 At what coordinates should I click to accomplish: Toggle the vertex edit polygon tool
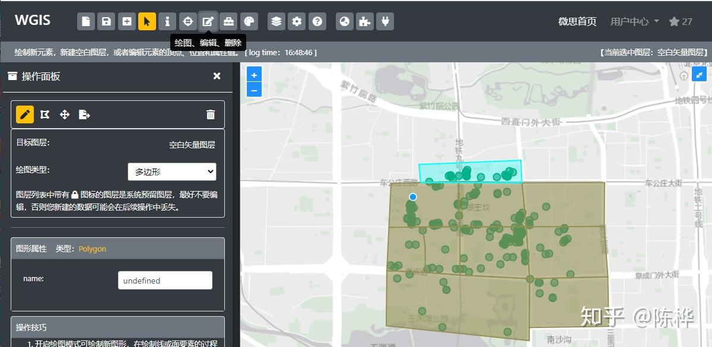(44, 114)
